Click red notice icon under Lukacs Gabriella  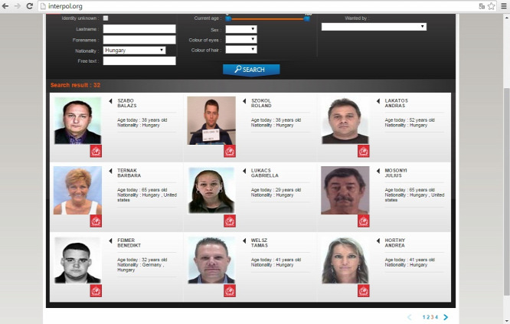point(230,221)
